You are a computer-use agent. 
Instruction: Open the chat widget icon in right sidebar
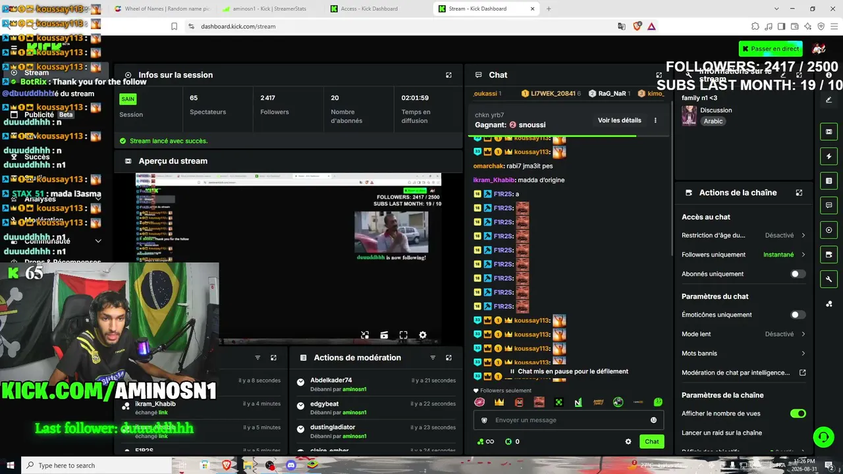(x=829, y=205)
